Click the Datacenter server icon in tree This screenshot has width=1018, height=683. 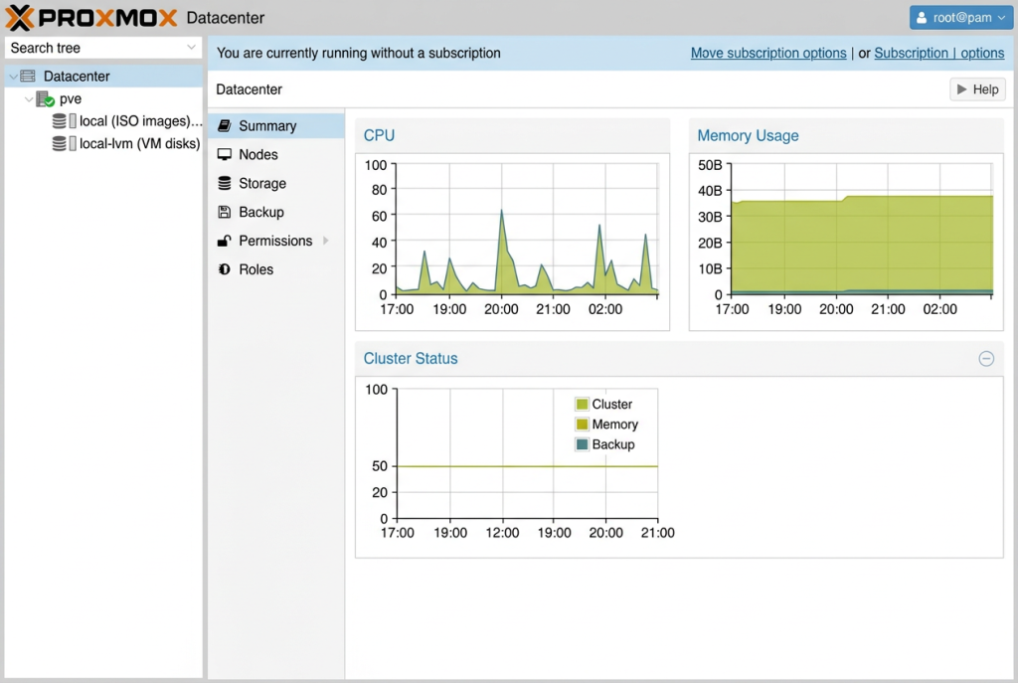pos(28,76)
